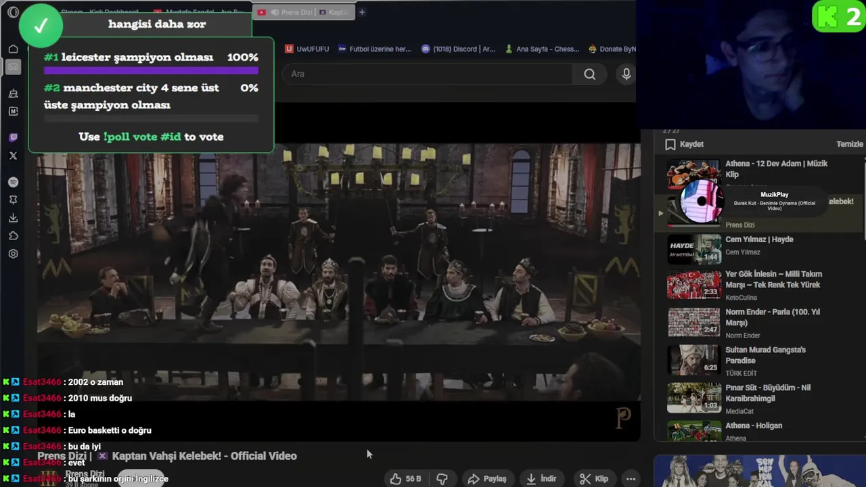Open the Opera GX main menu logo
This screenshot has height=487, width=866.
(x=13, y=12)
